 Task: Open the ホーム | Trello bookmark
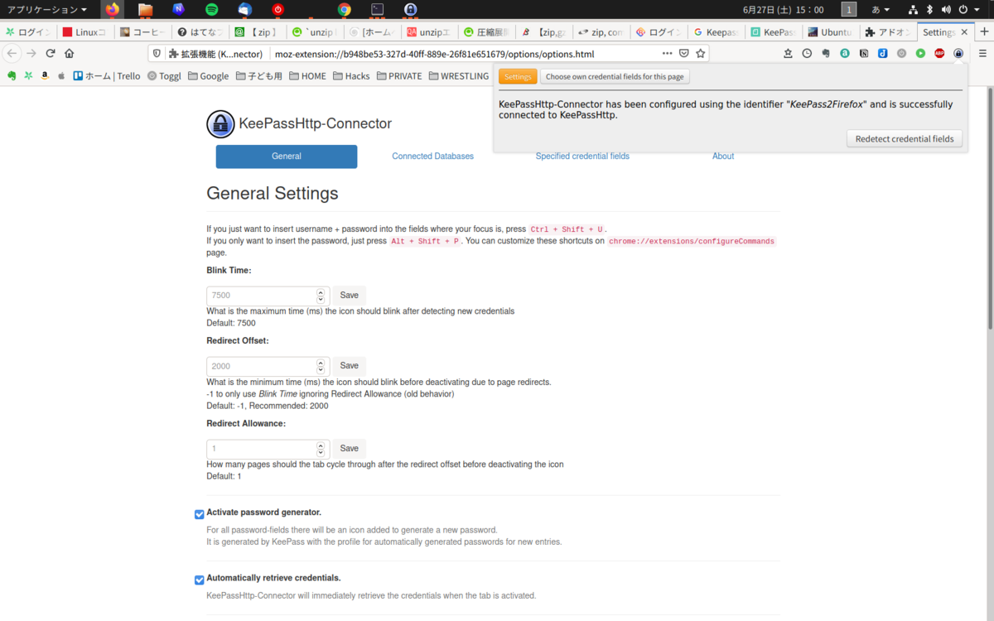tap(107, 75)
